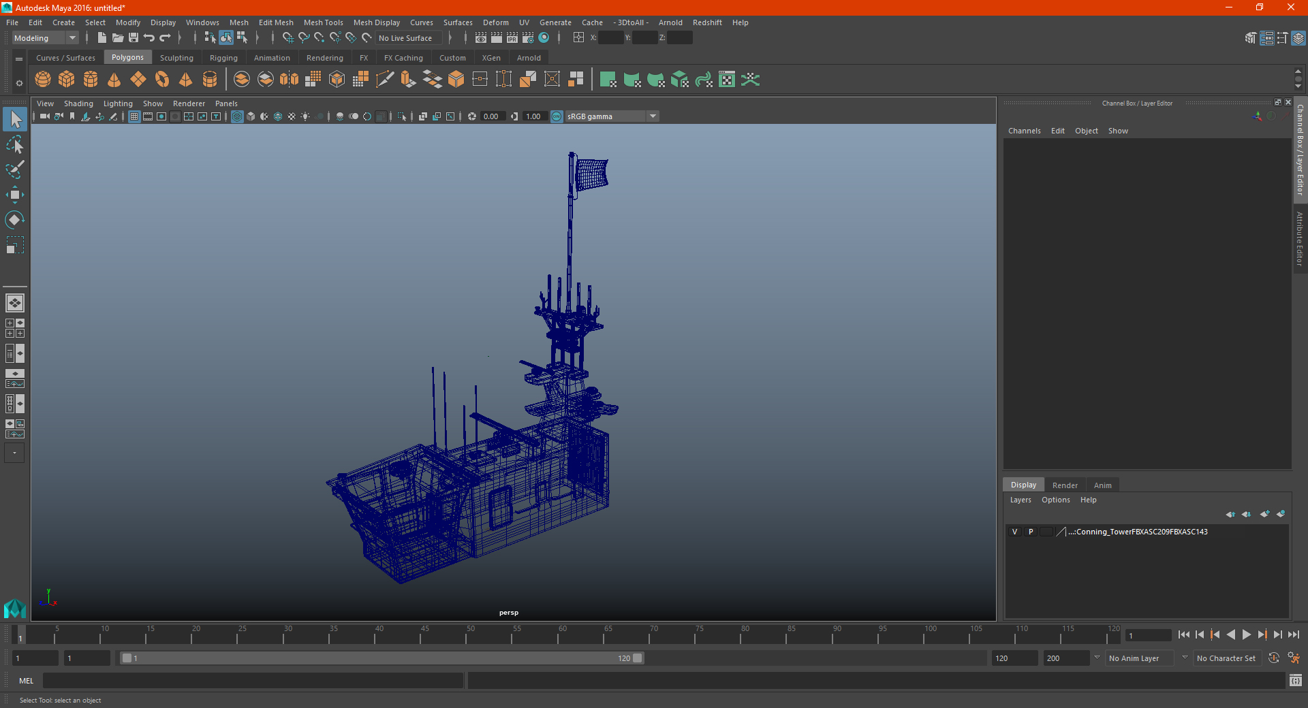1308x708 pixels.
Task: Open the Mesh Tools menu
Action: (324, 22)
